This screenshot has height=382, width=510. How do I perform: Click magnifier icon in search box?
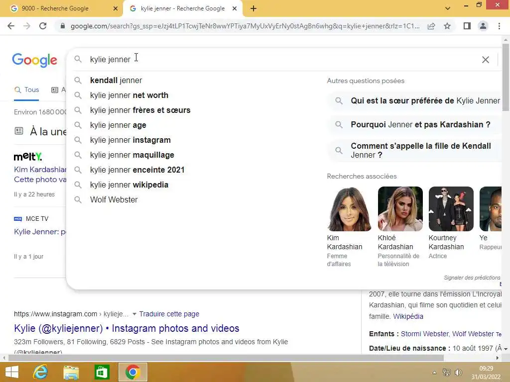78,59
